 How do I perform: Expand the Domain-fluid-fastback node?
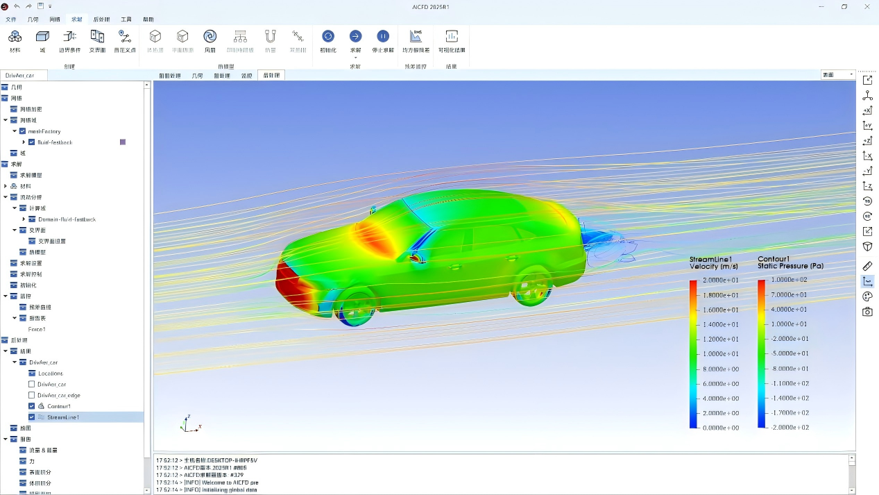click(x=24, y=219)
